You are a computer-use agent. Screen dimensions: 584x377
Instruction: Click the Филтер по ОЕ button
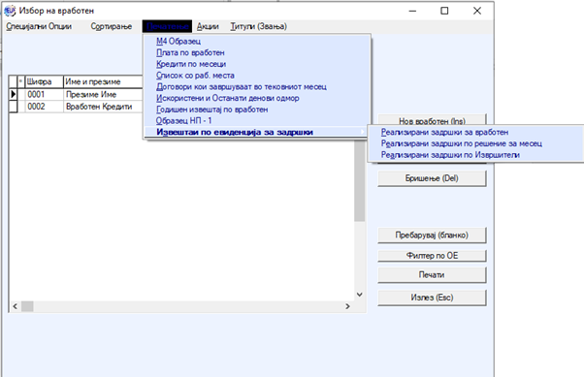(432, 256)
